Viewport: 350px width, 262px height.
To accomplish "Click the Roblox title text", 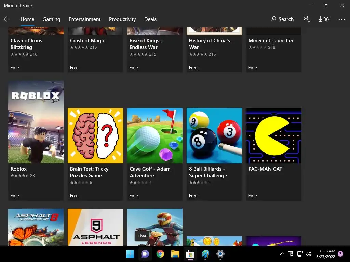I will pyautogui.click(x=18, y=169).
